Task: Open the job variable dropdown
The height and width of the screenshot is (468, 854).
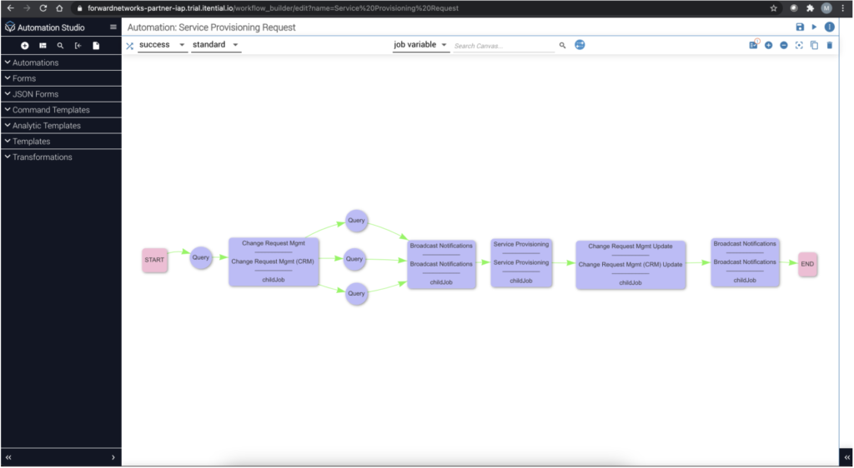Action: point(420,45)
